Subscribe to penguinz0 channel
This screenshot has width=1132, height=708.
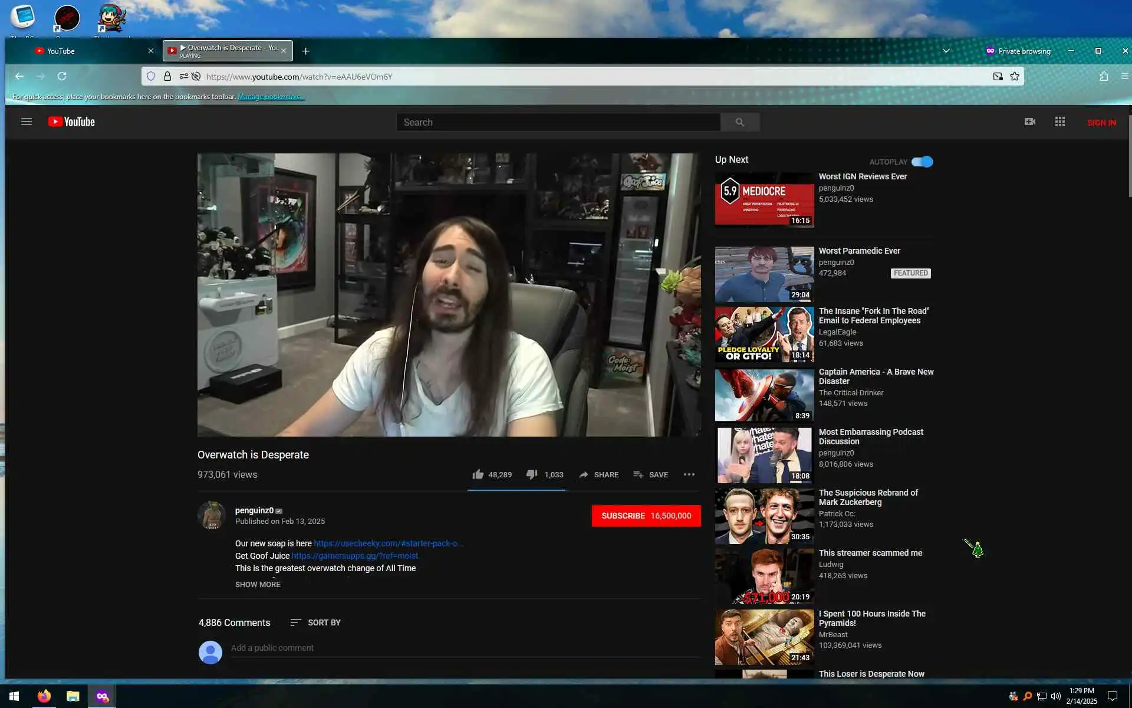pos(646,516)
